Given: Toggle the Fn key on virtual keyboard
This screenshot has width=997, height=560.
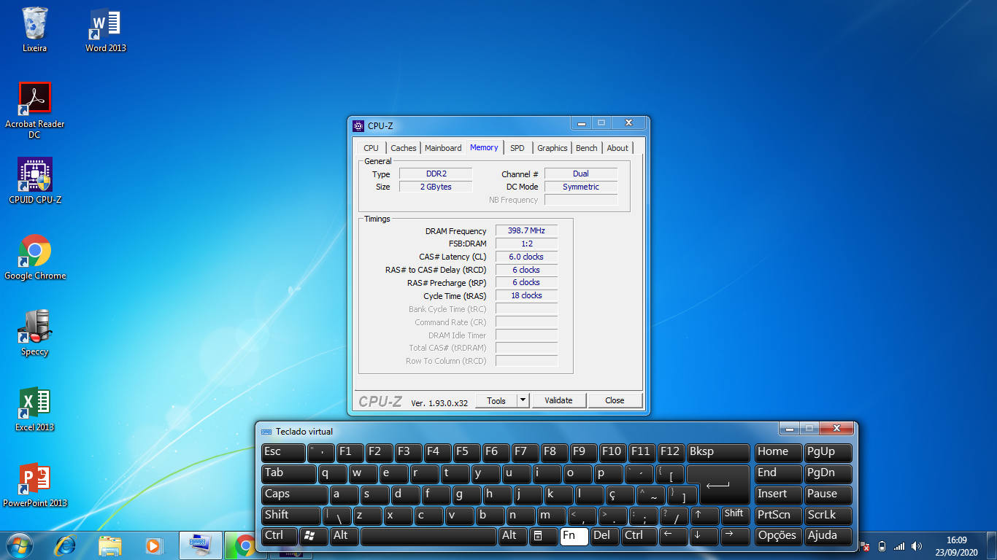Looking at the screenshot, I should (574, 536).
